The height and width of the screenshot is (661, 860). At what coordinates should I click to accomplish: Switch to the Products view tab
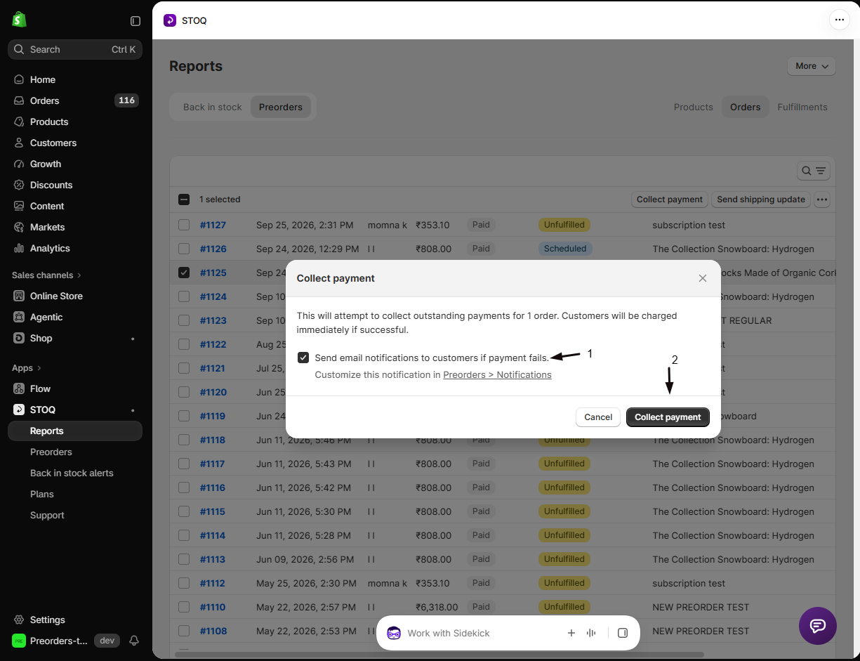693,107
